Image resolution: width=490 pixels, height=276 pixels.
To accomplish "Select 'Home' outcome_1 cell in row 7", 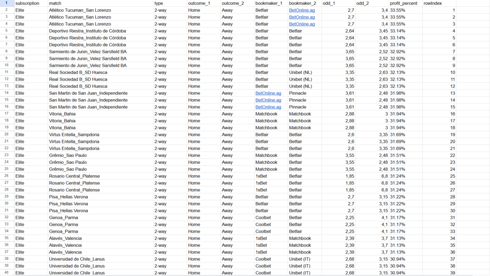I will click(204, 45).
